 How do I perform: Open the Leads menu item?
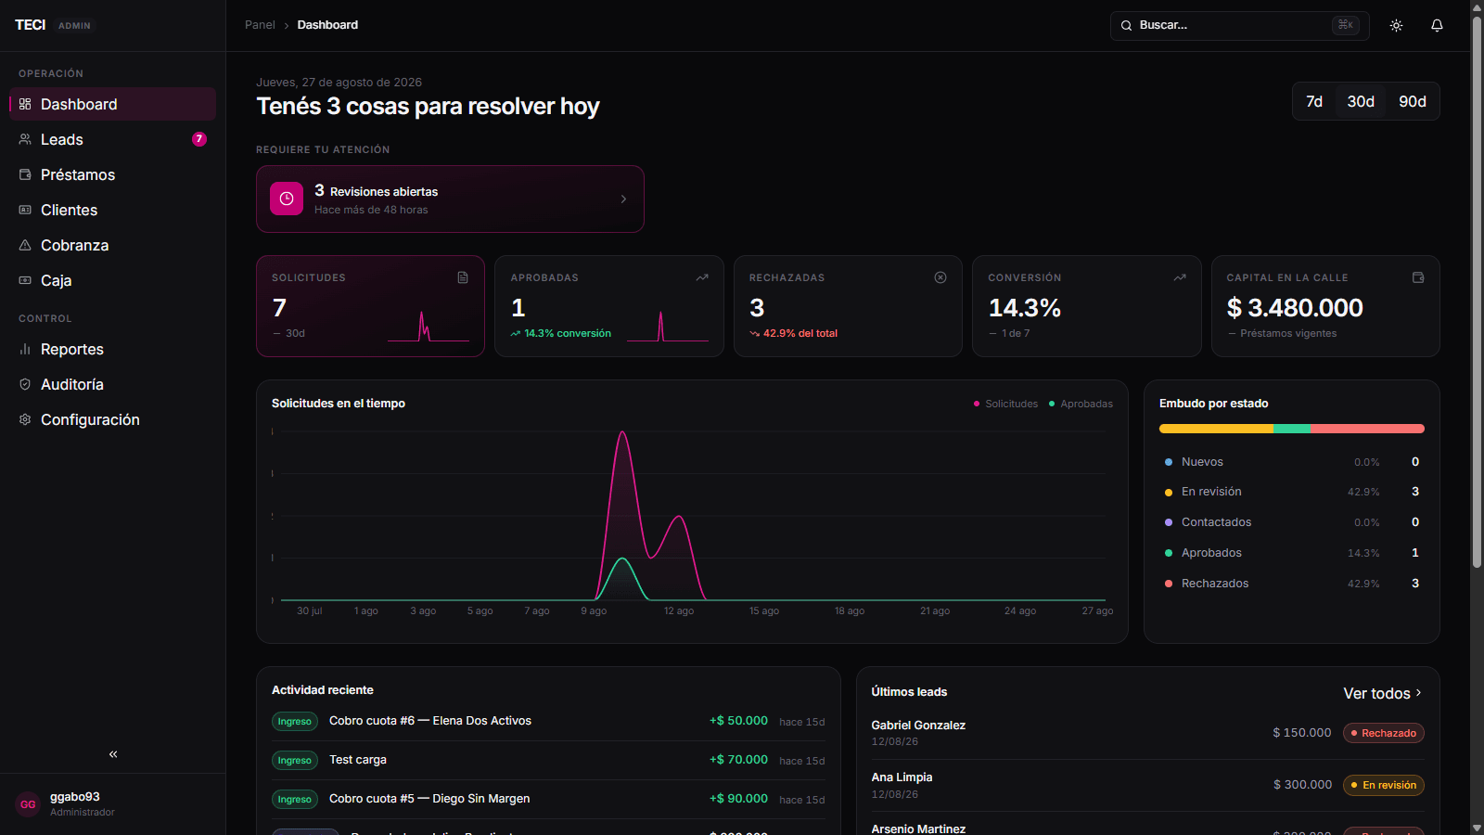[112, 139]
